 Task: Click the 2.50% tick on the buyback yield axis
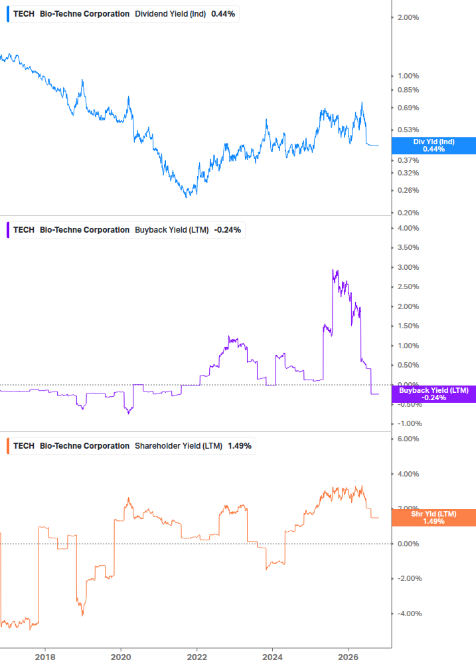click(408, 286)
